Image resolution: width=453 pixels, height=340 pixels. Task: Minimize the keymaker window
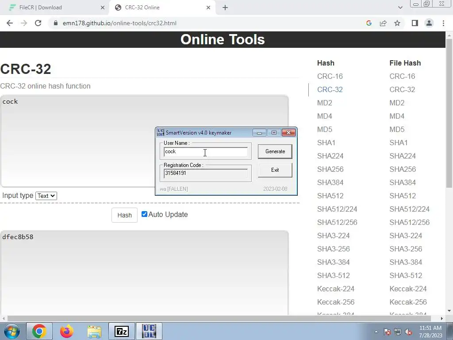tap(259, 133)
